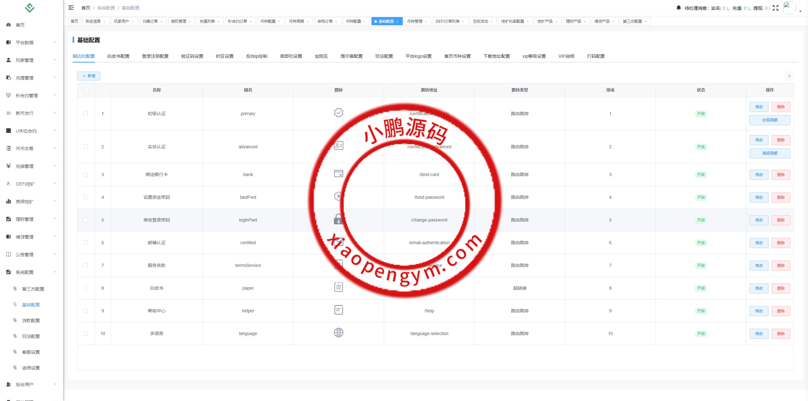Click the bank card icon in the 绑定银行卡 row
This screenshot has height=401, width=808.
[x=338, y=174]
